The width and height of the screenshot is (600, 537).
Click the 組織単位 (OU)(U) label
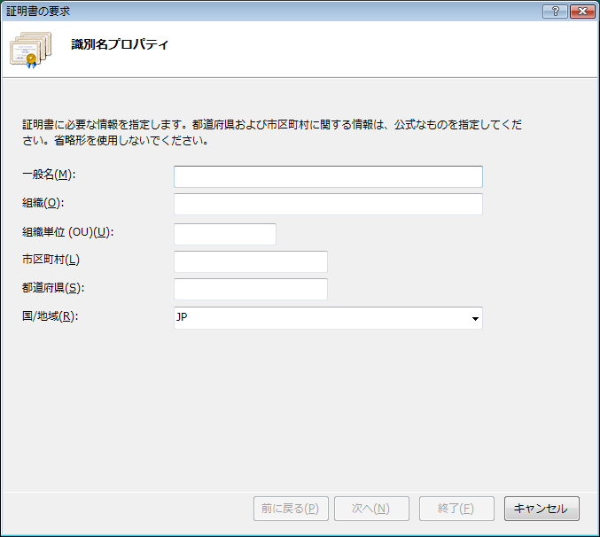pyautogui.click(x=69, y=232)
